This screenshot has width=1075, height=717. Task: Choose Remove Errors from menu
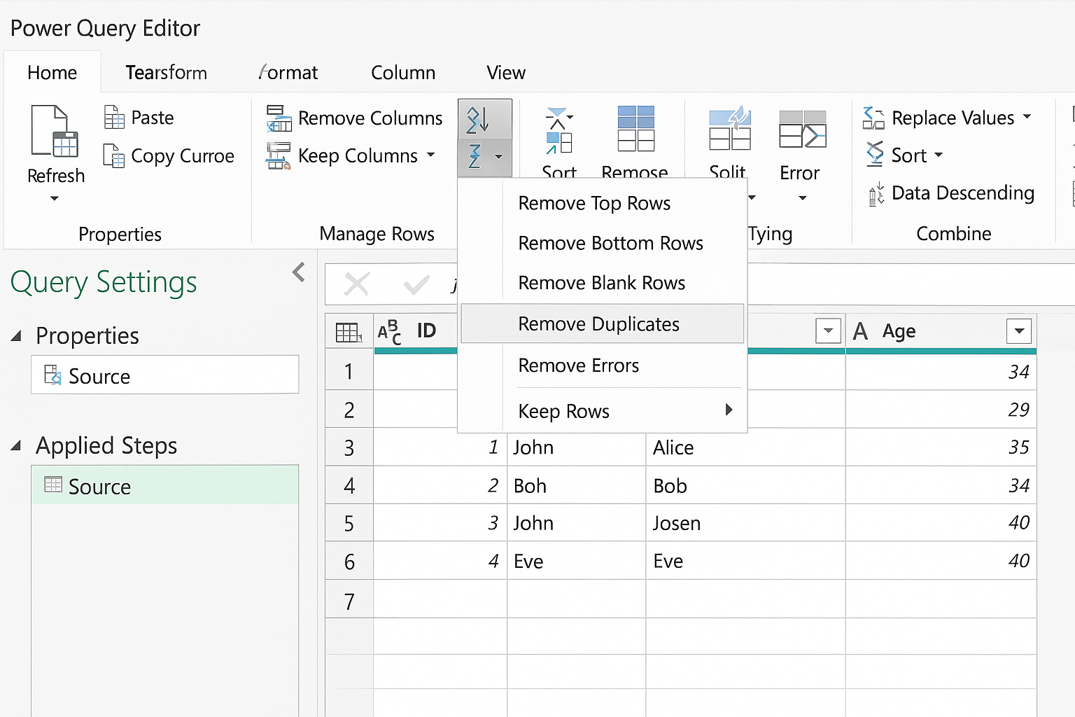pos(603,366)
